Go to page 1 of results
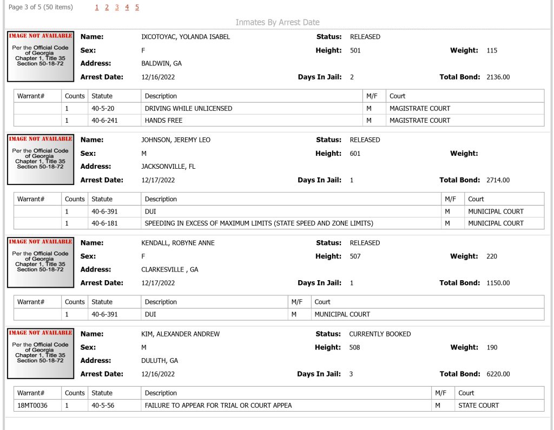The height and width of the screenshot is (430, 554). coord(97,8)
